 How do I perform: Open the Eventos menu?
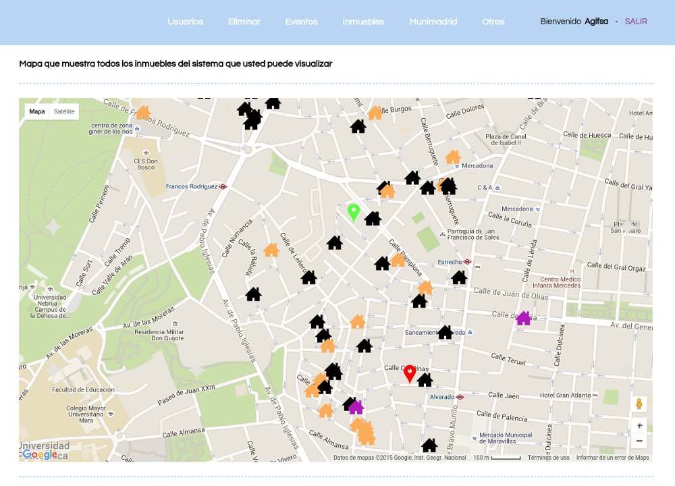301,22
